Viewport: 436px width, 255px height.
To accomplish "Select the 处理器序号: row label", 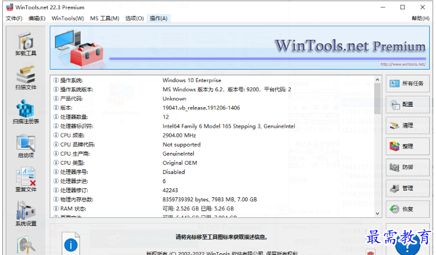I will [x=74, y=172].
